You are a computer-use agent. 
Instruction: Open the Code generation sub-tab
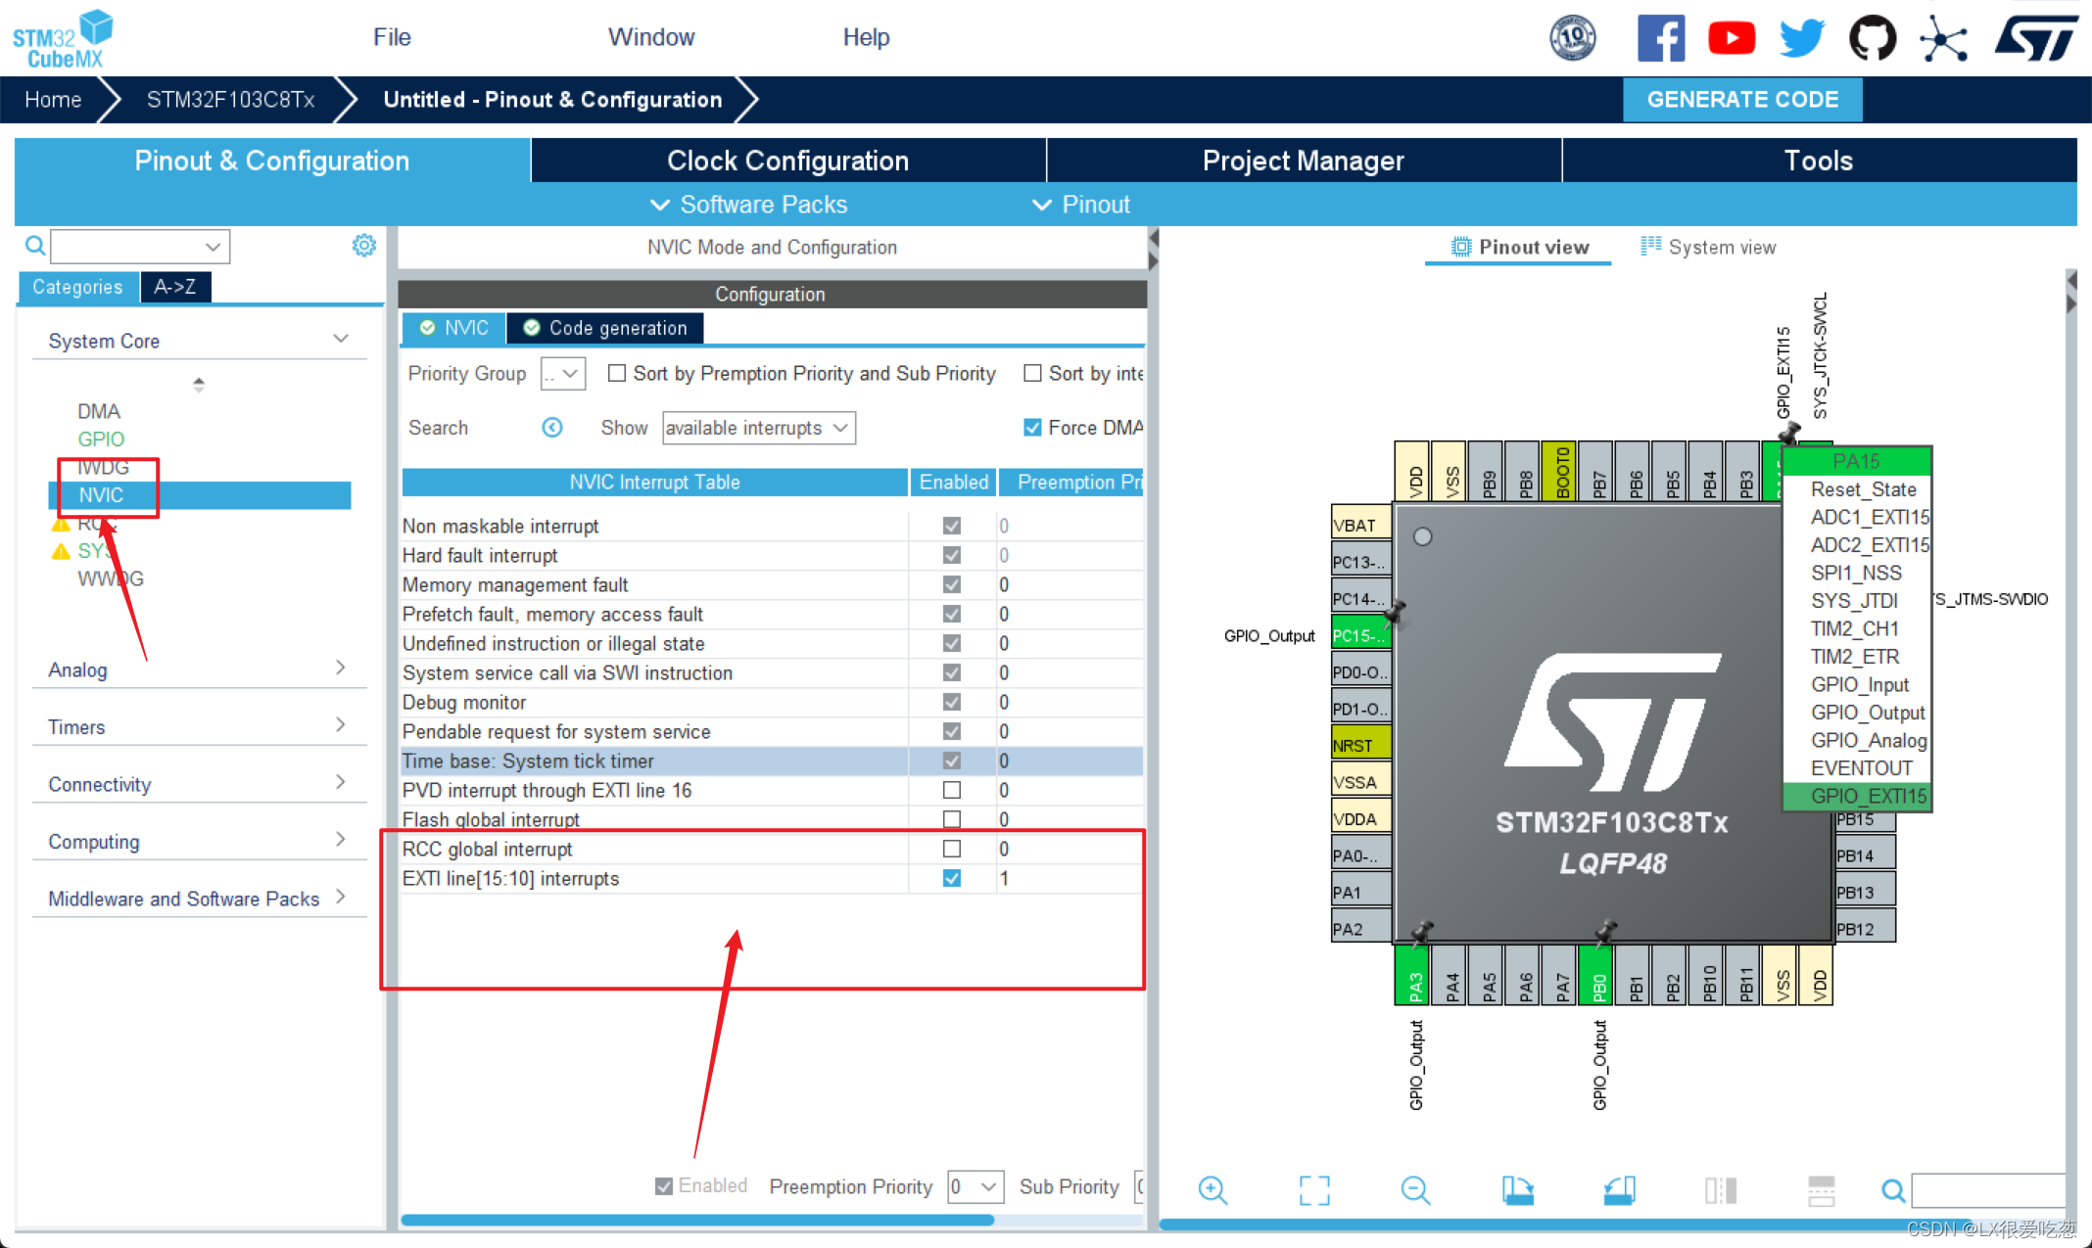click(x=604, y=328)
